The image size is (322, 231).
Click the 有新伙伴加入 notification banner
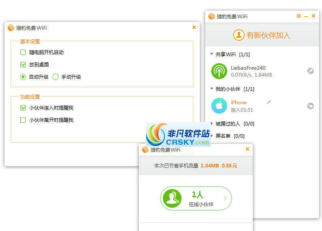[262, 35]
